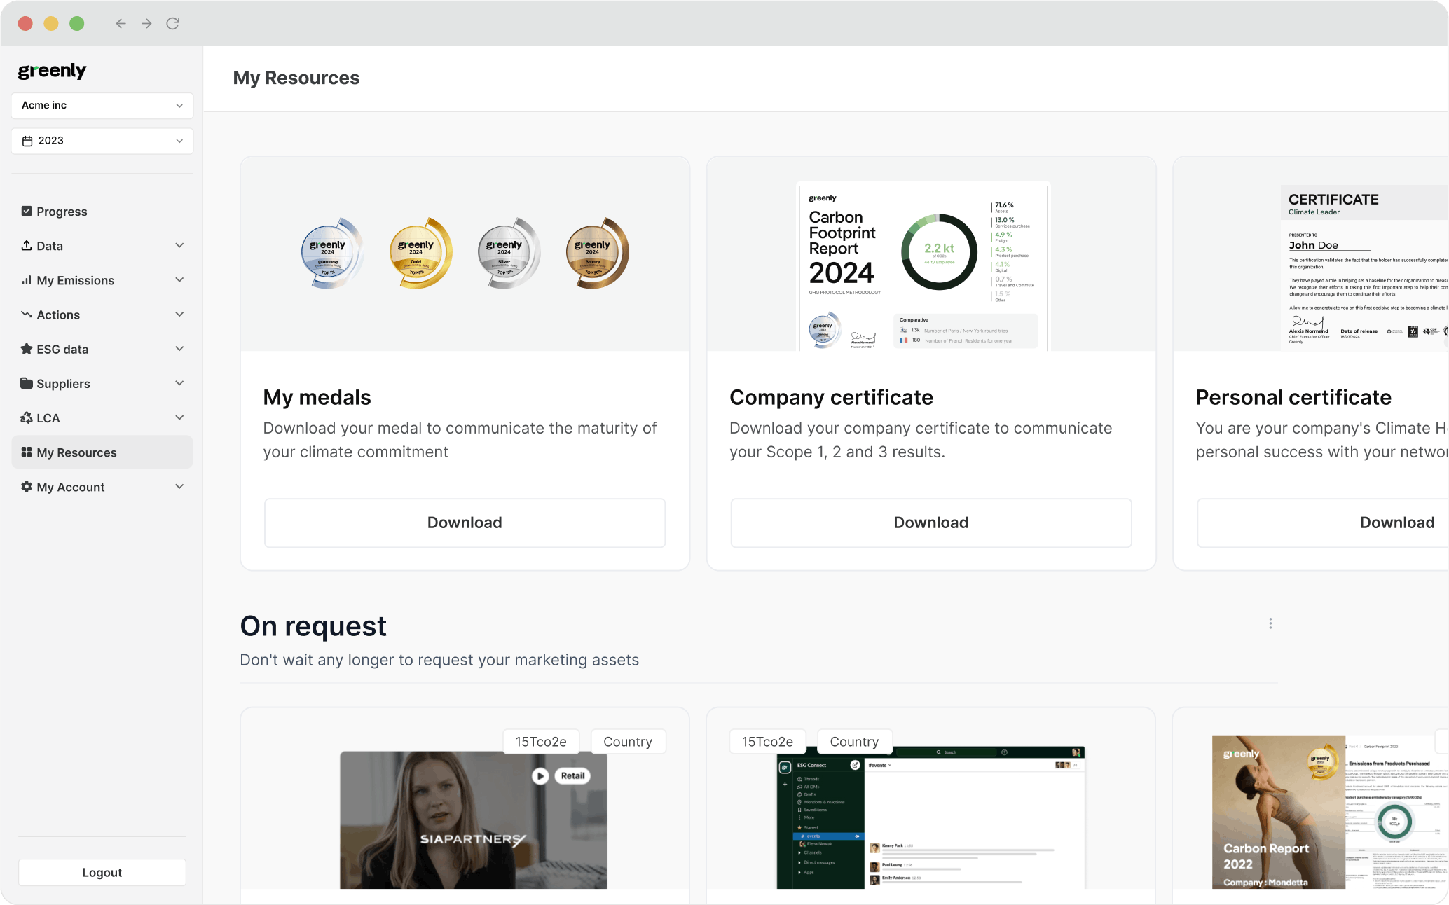This screenshot has width=1449, height=905.
Task: Click the Gold medal image
Action: point(420,253)
